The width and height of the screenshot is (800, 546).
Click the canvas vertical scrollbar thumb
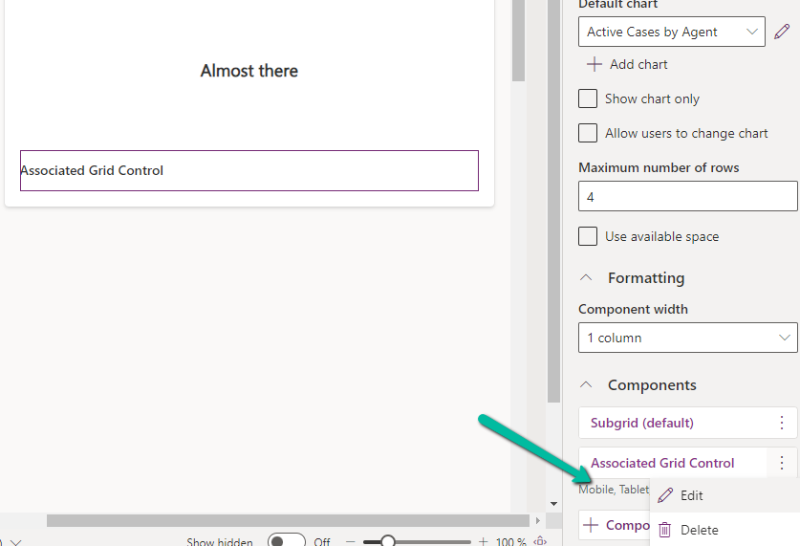pyautogui.click(x=518, y=40)
